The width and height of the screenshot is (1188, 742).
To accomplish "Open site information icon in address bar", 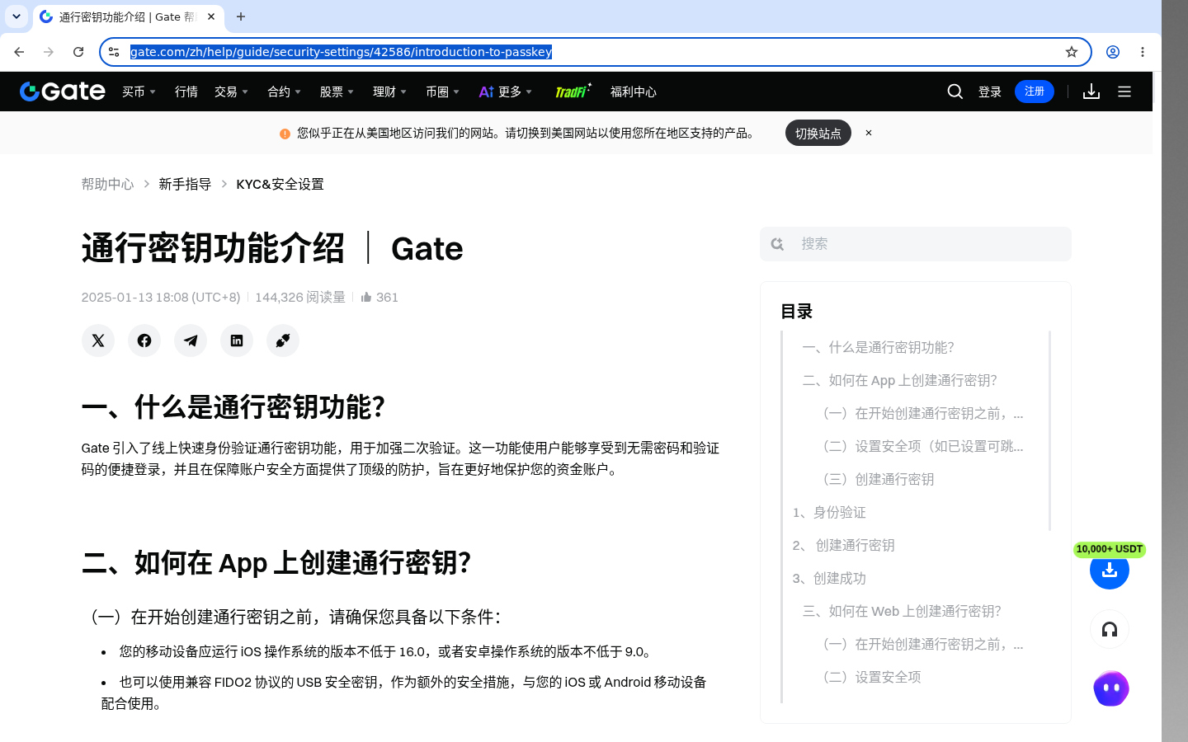I will (x=114, y=52).
